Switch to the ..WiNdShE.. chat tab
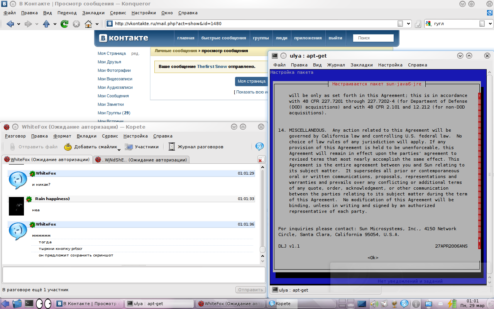494x309 pixels. coord(141,160)
